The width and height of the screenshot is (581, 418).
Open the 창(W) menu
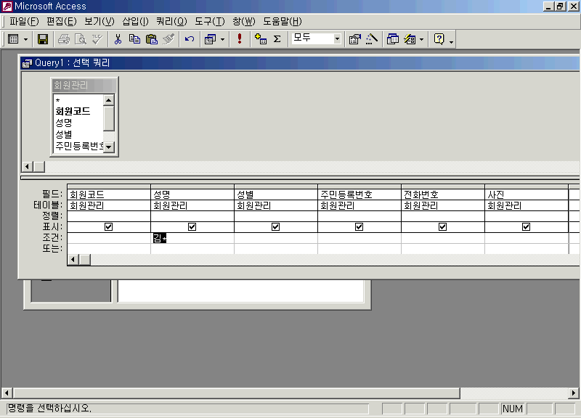(x=244, y=22)
